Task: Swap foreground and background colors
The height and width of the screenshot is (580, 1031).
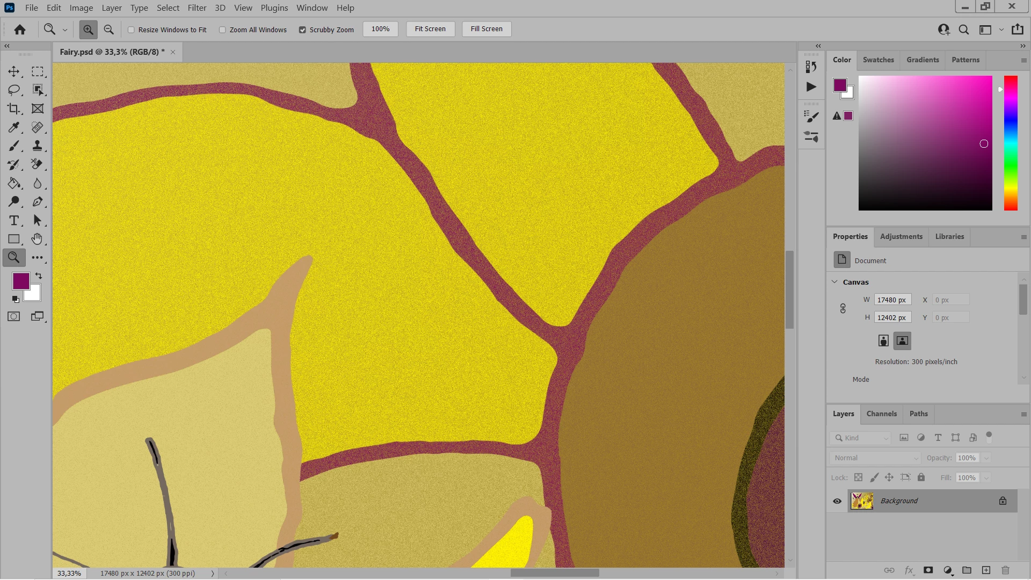Action: [39, 275]
